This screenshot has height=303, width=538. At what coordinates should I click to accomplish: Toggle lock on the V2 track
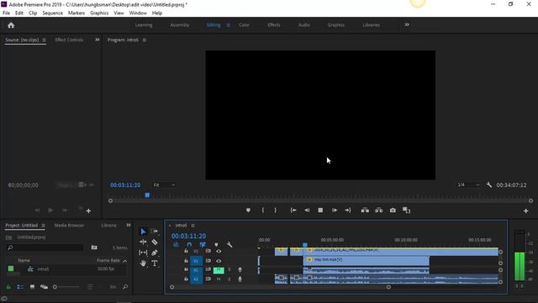click(x=186, y=251)
